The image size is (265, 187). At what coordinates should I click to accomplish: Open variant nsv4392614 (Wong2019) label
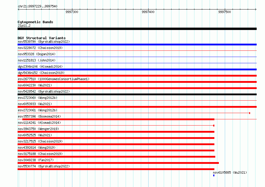(x=37, y=148)
